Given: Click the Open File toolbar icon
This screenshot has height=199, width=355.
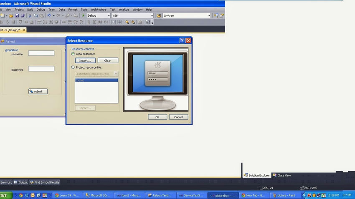Looking at the screenshot, I should [11, 15].
